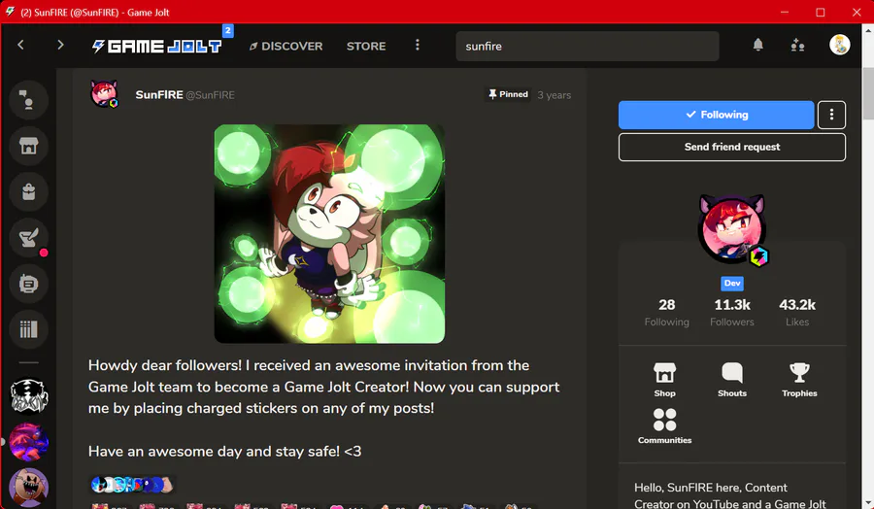Open SunFIRE's Shop

click(664, 380)
